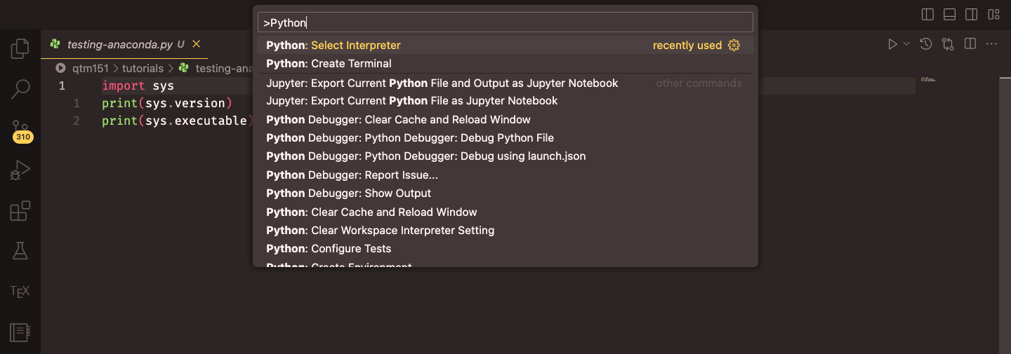The image size is (1011, 354).
Task: Open Source Control with 310 badge
Action: (20, 130)
